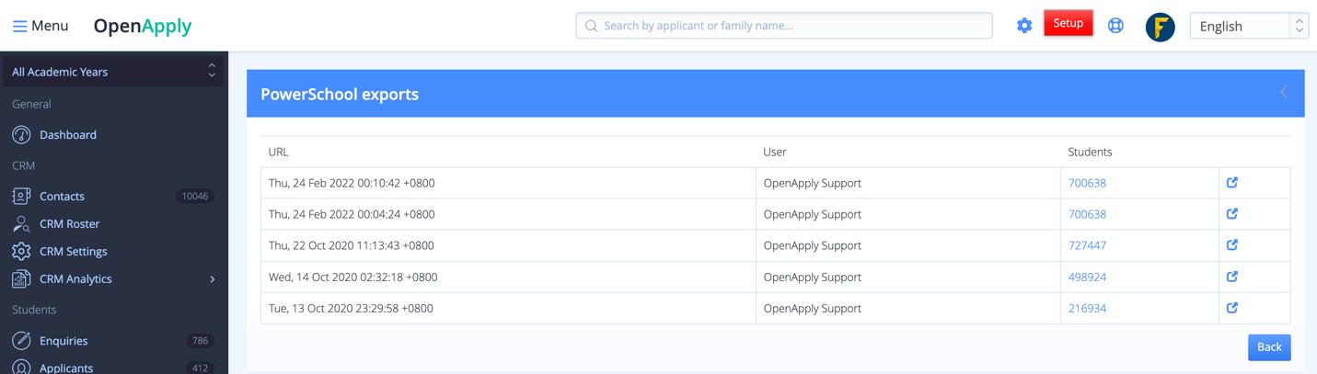Open the English language dropdown
This screenshot has width=1317, height=374.
click(1249, 26)
